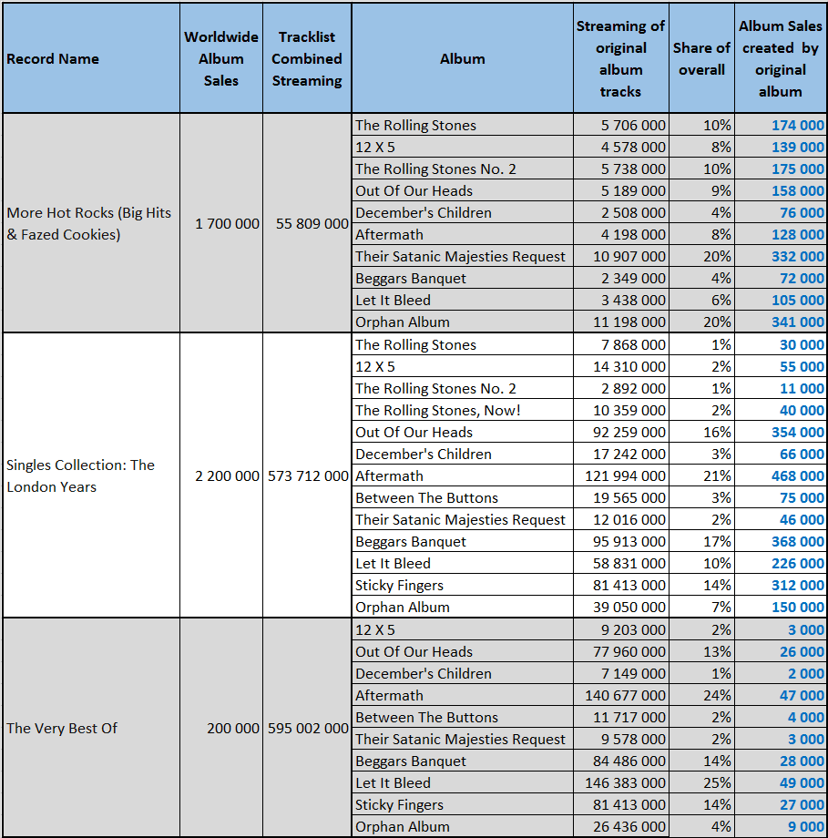Click the 7 868 000 streaming value
The width and height of the screenshot is (828, 838).
coord(633,344)
